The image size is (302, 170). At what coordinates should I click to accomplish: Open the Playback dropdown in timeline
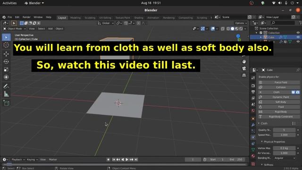click(x=18, y=160)
